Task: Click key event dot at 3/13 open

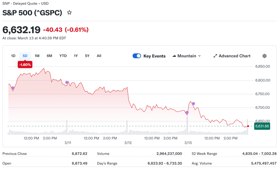Action: [x=187, y=112]
